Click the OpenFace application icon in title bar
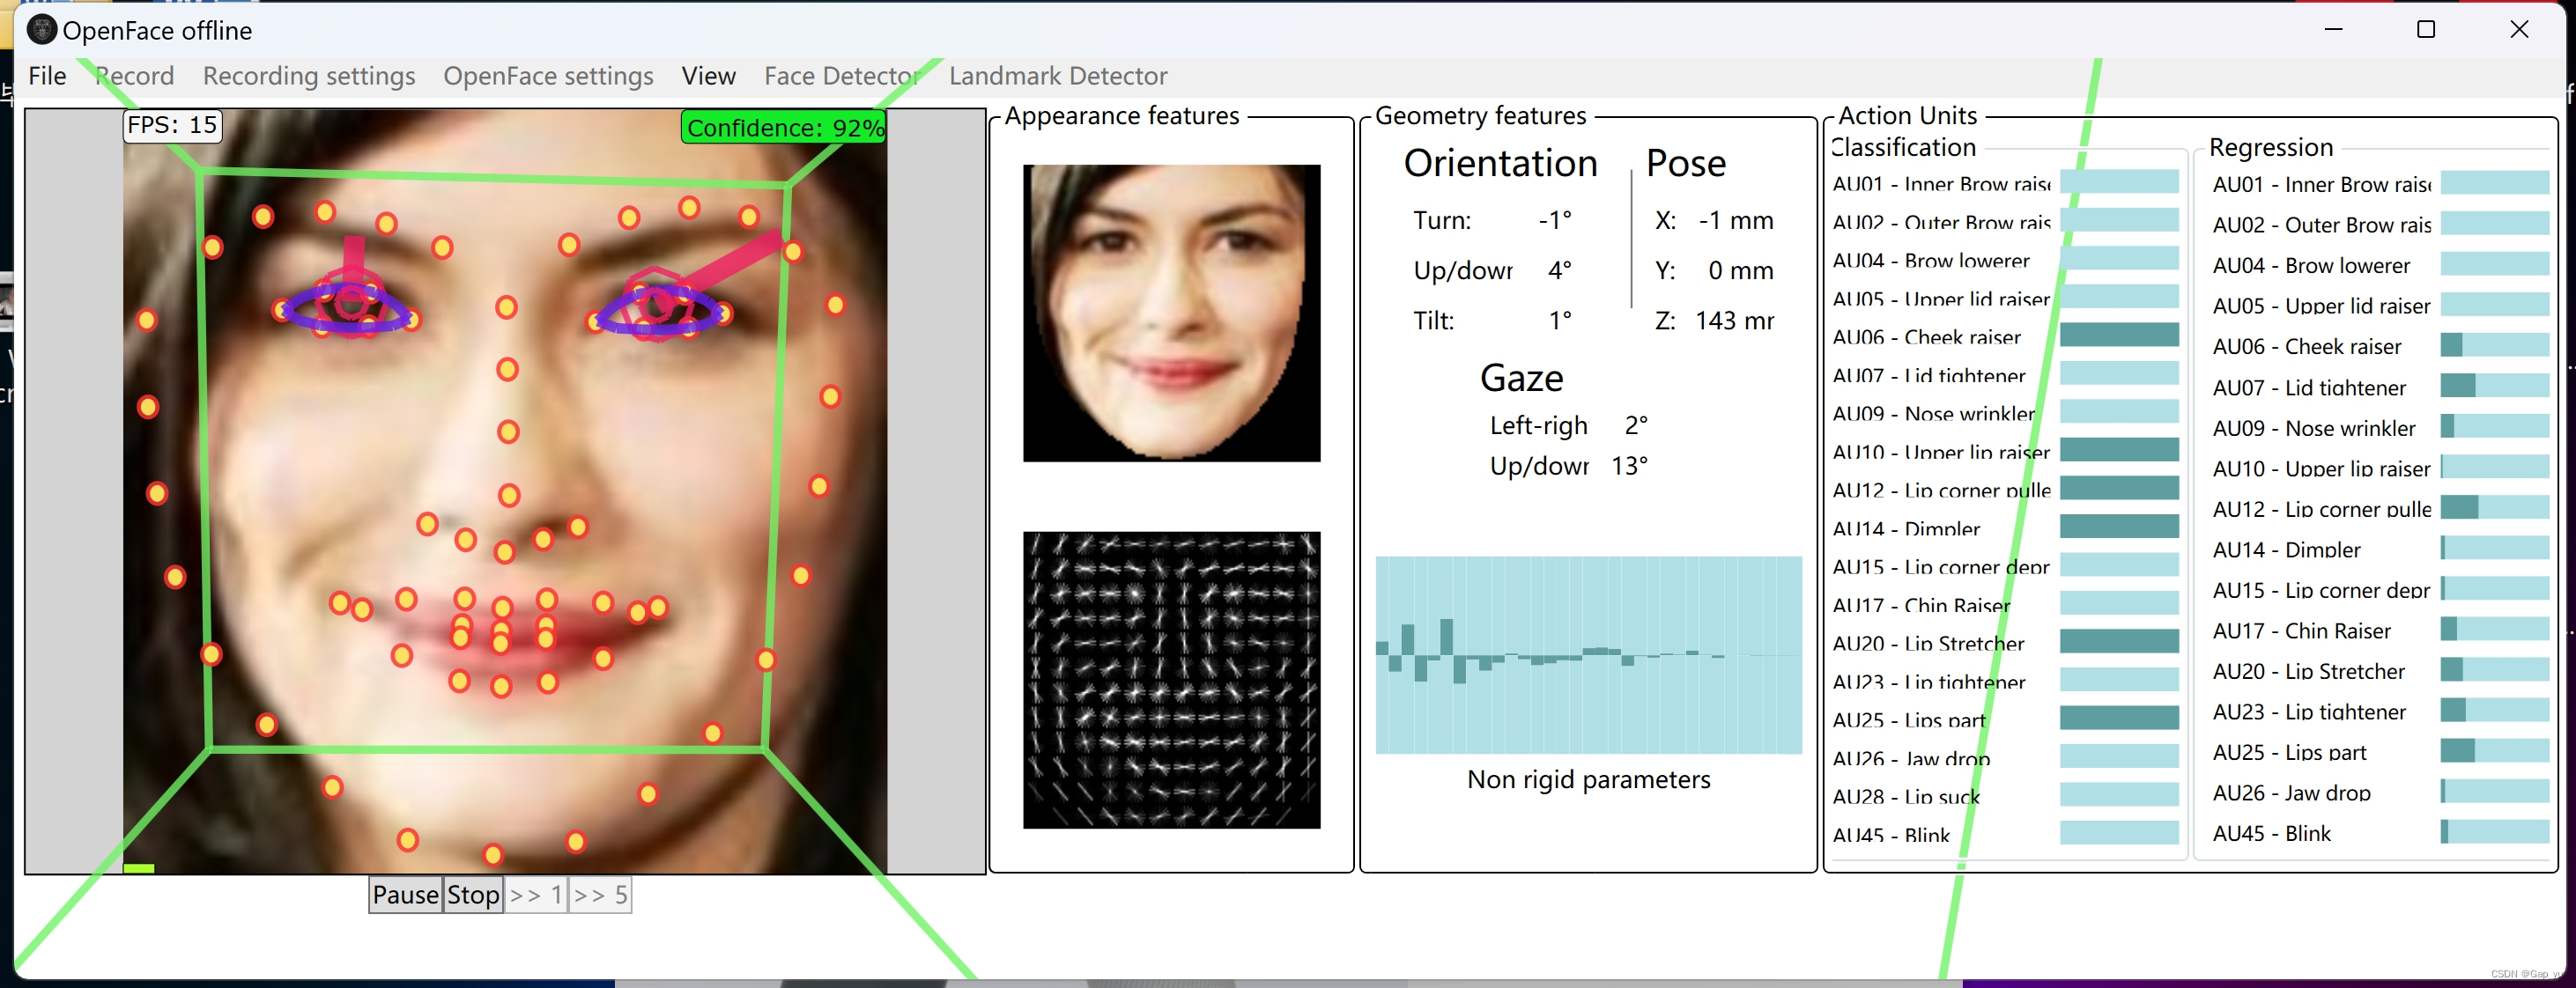 pos(41,30)
